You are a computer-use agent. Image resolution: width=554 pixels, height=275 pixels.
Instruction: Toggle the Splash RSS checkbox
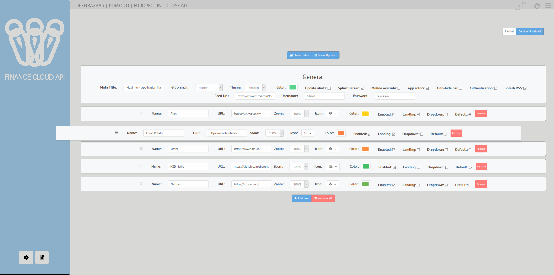(x=525, y=88)
